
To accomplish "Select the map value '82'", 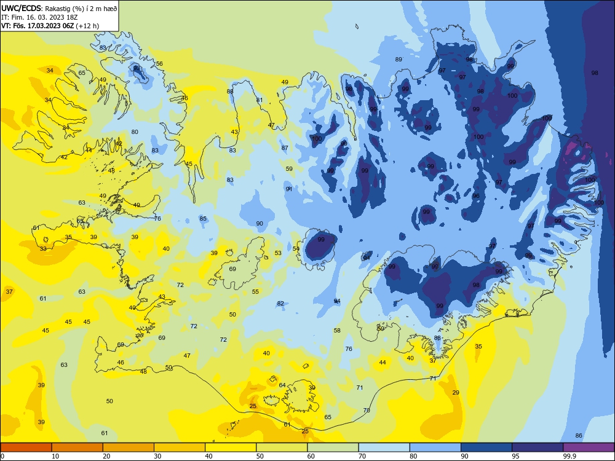I will [280, 304].
